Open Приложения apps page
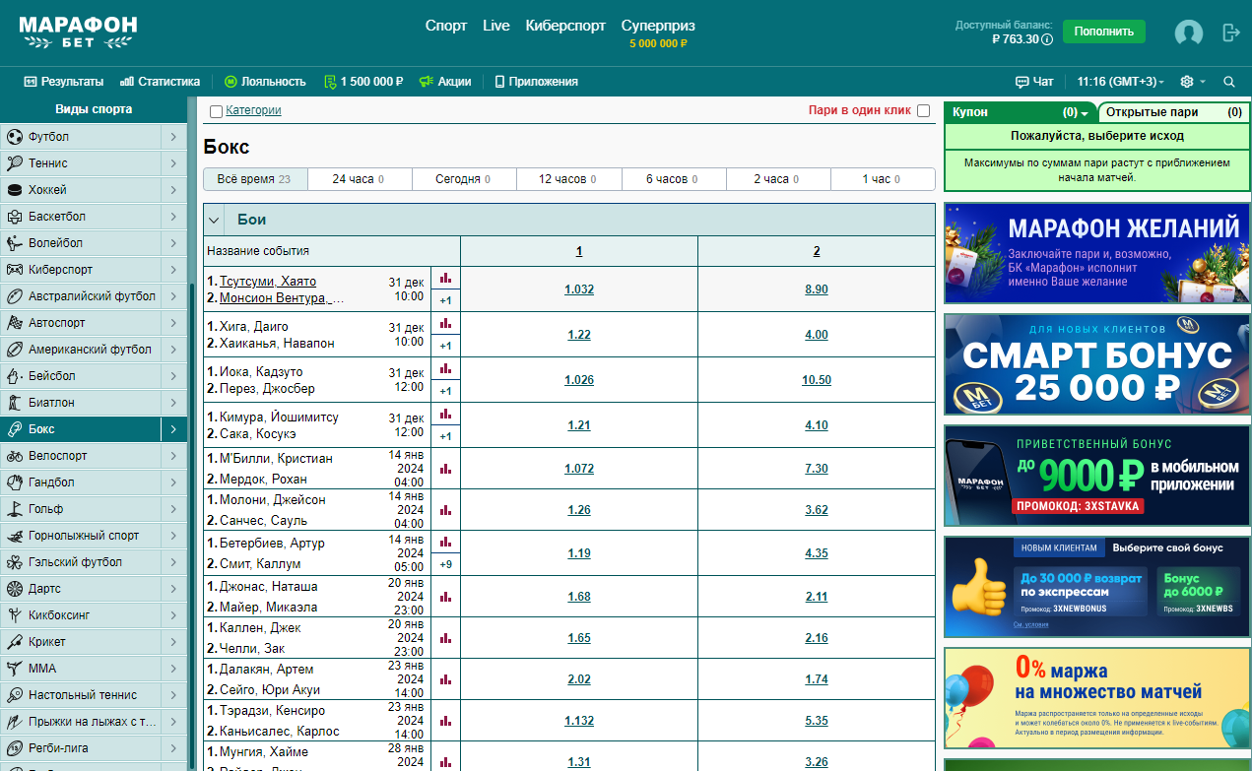1252x771 pixels. (536, 82)
